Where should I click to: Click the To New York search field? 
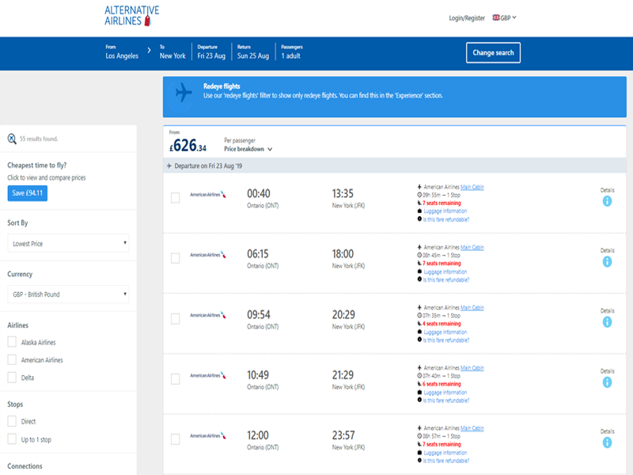click(x=172, y=52)
